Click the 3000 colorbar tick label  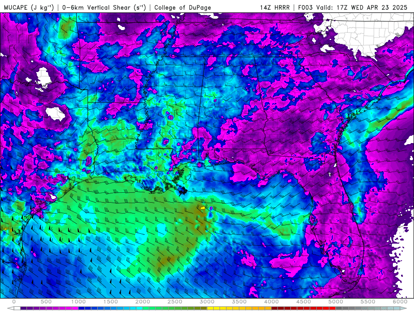coord(207,302)
